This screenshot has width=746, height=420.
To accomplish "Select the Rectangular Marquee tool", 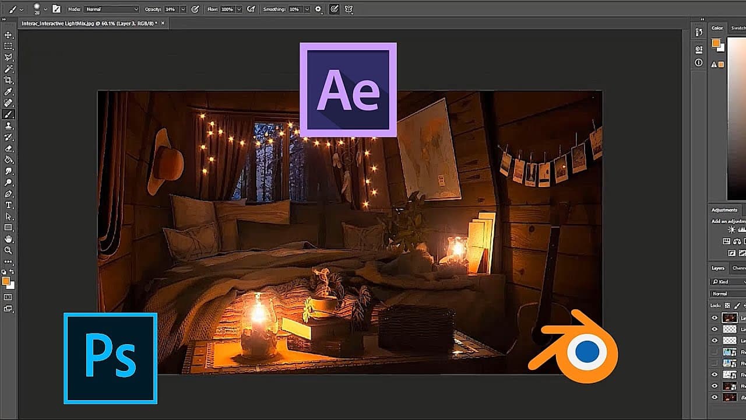I will [9, 46].
